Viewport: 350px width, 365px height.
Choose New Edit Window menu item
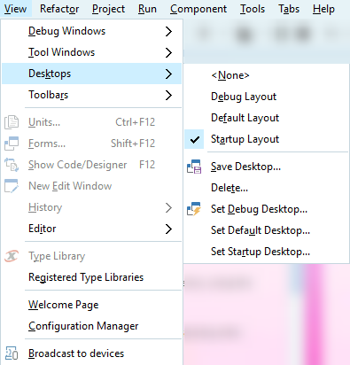(91, 186)
